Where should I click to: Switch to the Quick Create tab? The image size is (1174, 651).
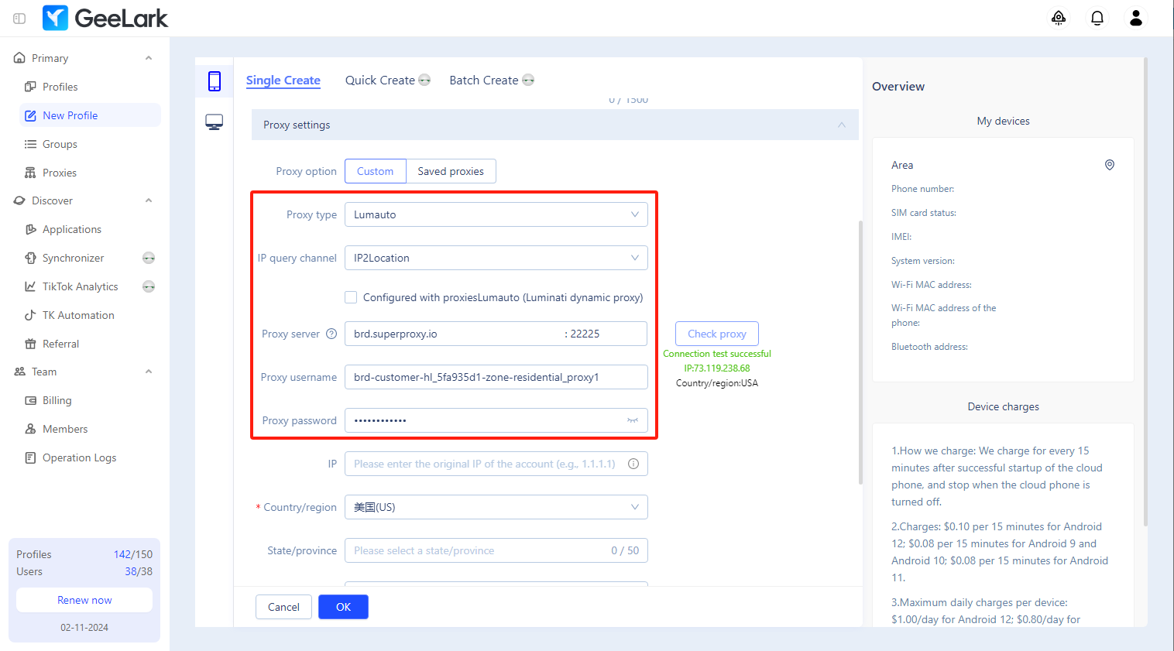click(380, 81)
